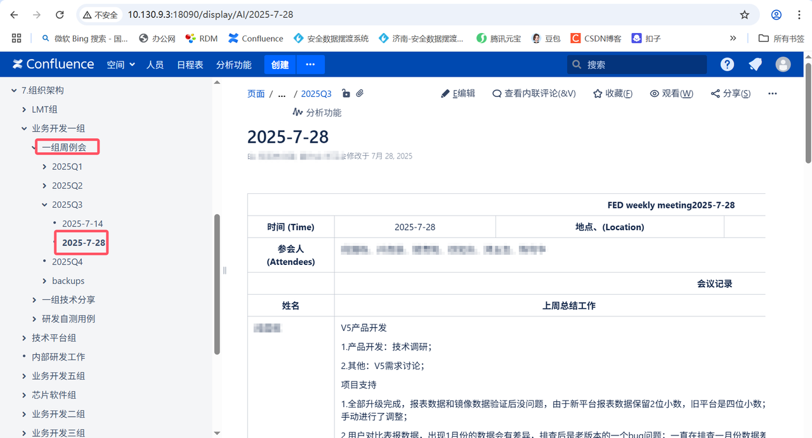Click the blue 创建 create button
This screenshot has height=438, width=812.
tap(280, 64)
